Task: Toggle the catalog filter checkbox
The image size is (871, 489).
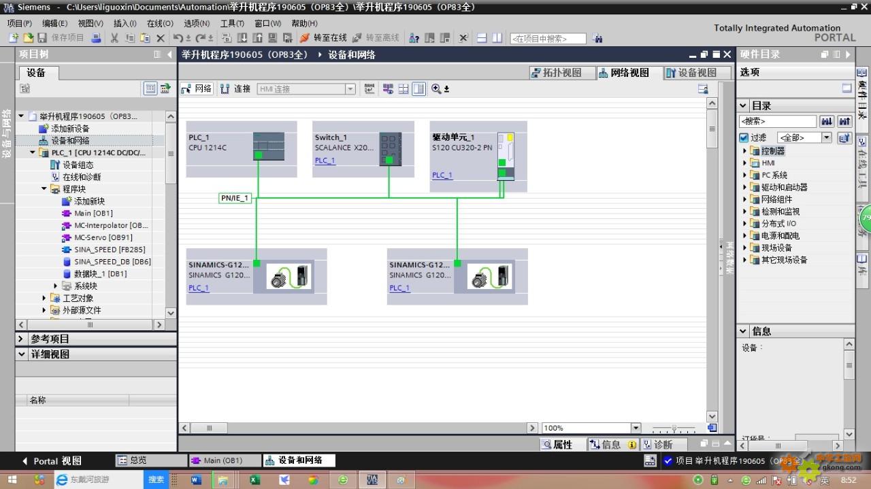Action: pyautogui.click(x=744, y=137)
